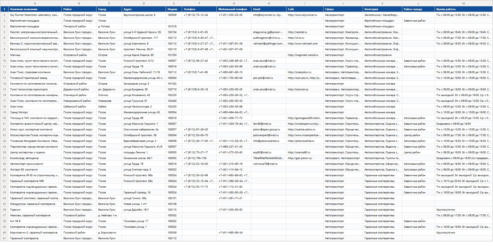493x246 pixels.
Task: Select the address 'Полковая улица, 17'
Action: coord(144,221)
